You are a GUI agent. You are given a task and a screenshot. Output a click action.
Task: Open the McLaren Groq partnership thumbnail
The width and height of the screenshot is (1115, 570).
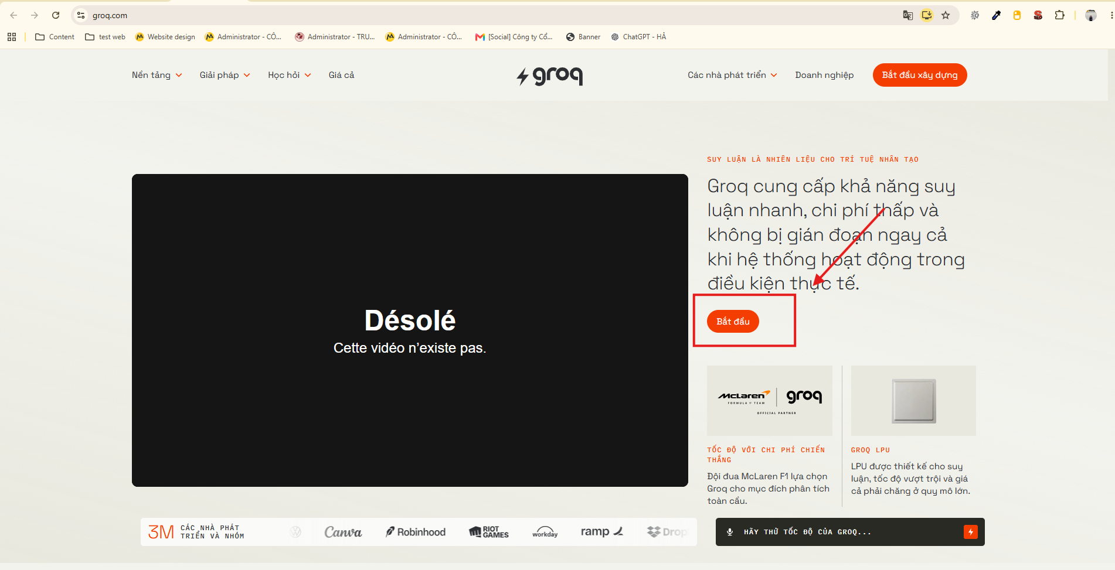[x=770, y=401]
